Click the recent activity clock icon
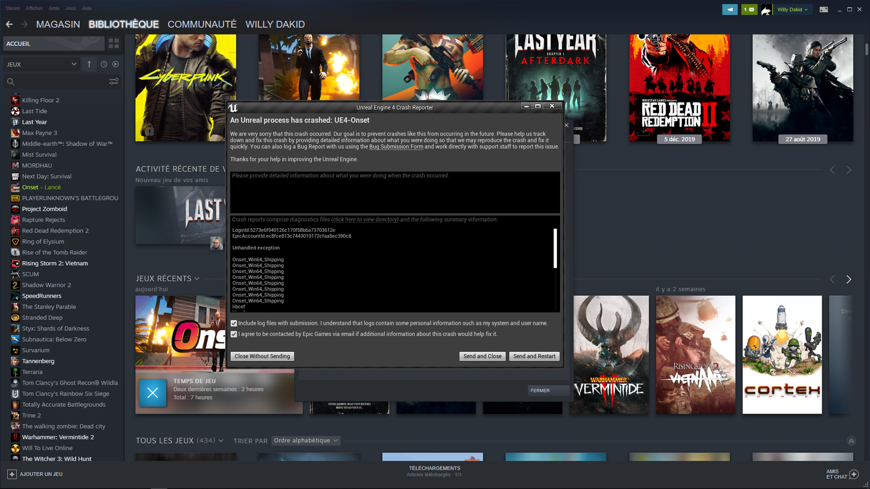The image size is (870, 489). pos(104,64)
